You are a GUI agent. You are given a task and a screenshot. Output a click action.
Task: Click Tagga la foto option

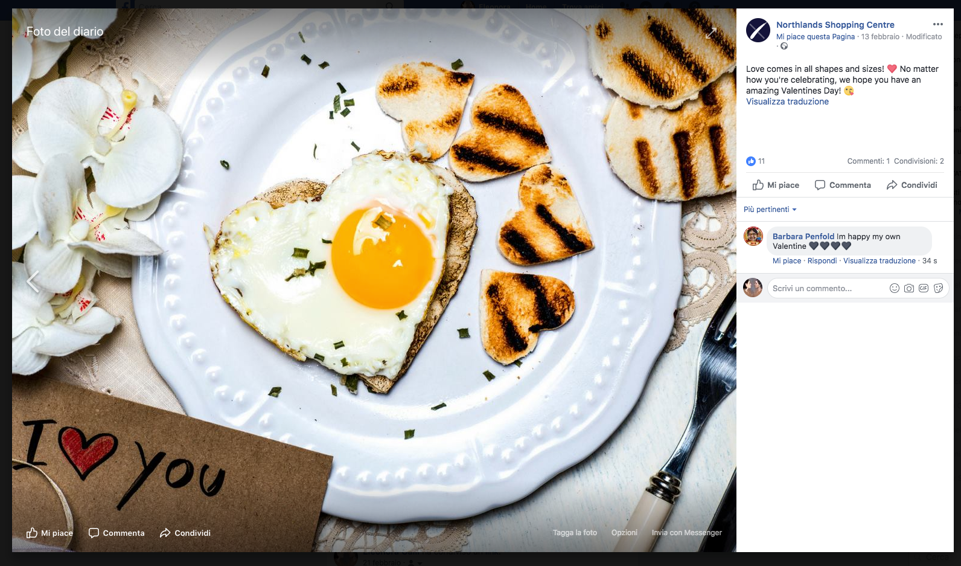point(575,533)
